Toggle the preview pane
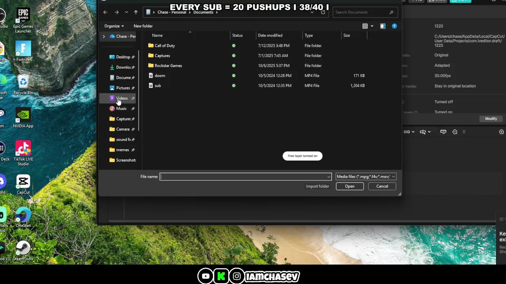Image resolution: width=506 pixels, height=284 pixels. [383, 26]
